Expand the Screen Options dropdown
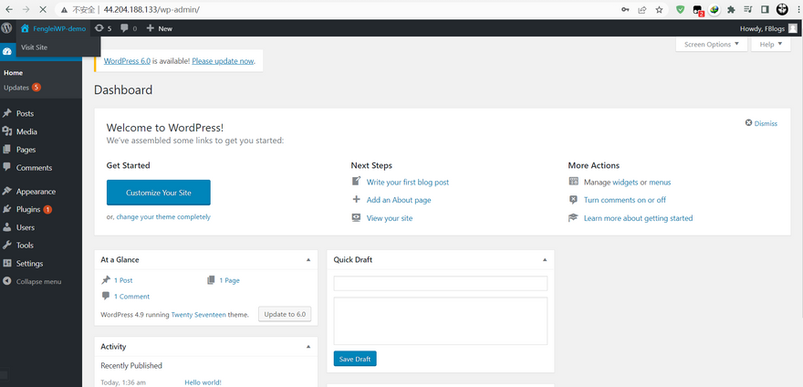 tap(711, 44)
